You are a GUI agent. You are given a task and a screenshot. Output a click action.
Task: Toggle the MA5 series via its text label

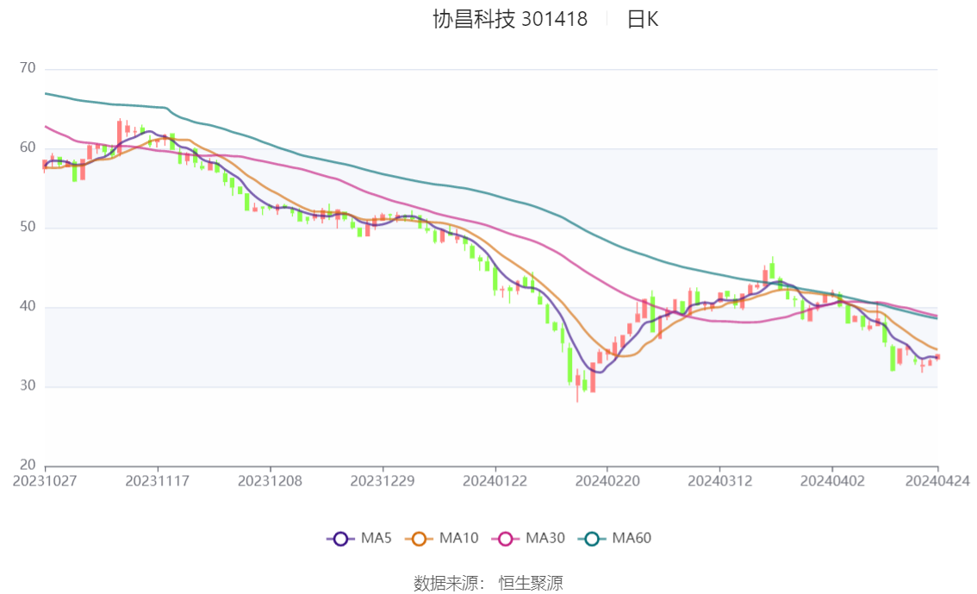click(x=376, y=539)
